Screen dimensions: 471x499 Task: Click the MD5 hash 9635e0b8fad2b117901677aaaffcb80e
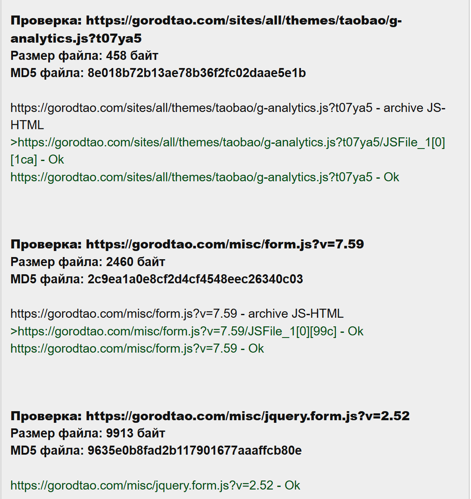[195, 451]
